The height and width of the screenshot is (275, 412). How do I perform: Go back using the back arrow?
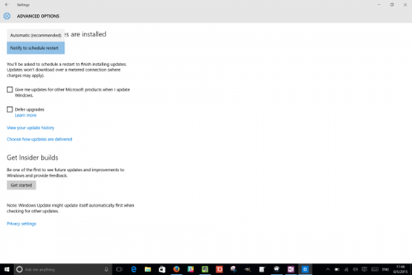(7, 4)
